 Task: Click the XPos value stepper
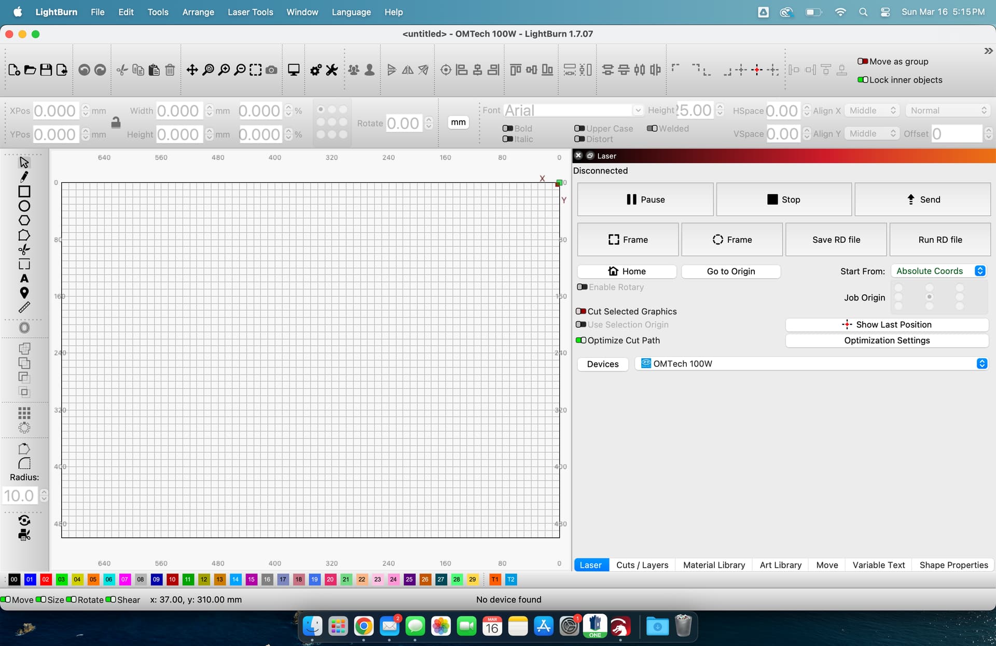[x=86, y=110]
